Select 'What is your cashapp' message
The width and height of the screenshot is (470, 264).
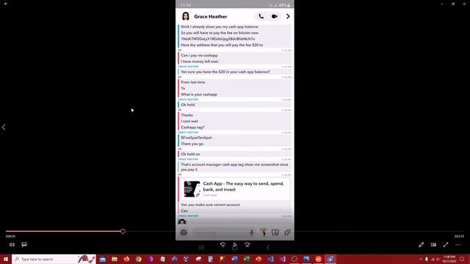199,95
